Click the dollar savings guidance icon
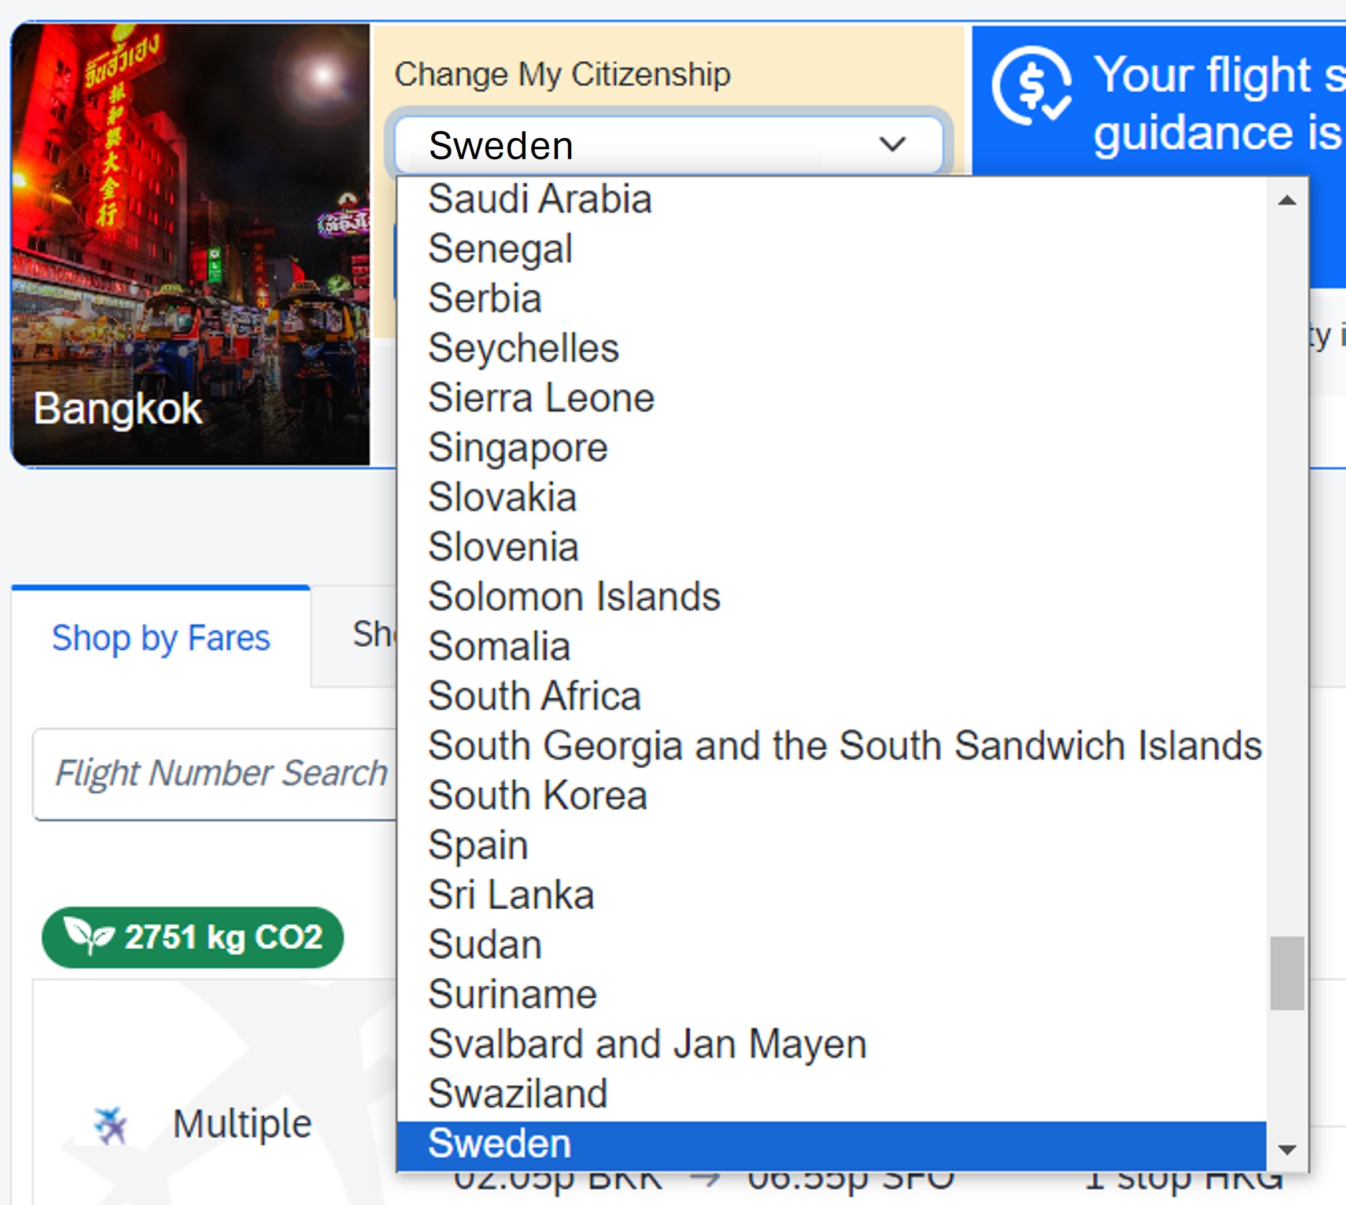 pos(1031,86)
